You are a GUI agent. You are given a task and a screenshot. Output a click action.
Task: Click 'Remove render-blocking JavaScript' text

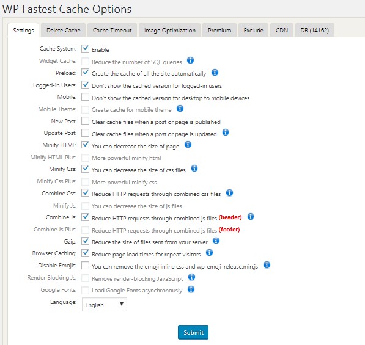point(138,278)
